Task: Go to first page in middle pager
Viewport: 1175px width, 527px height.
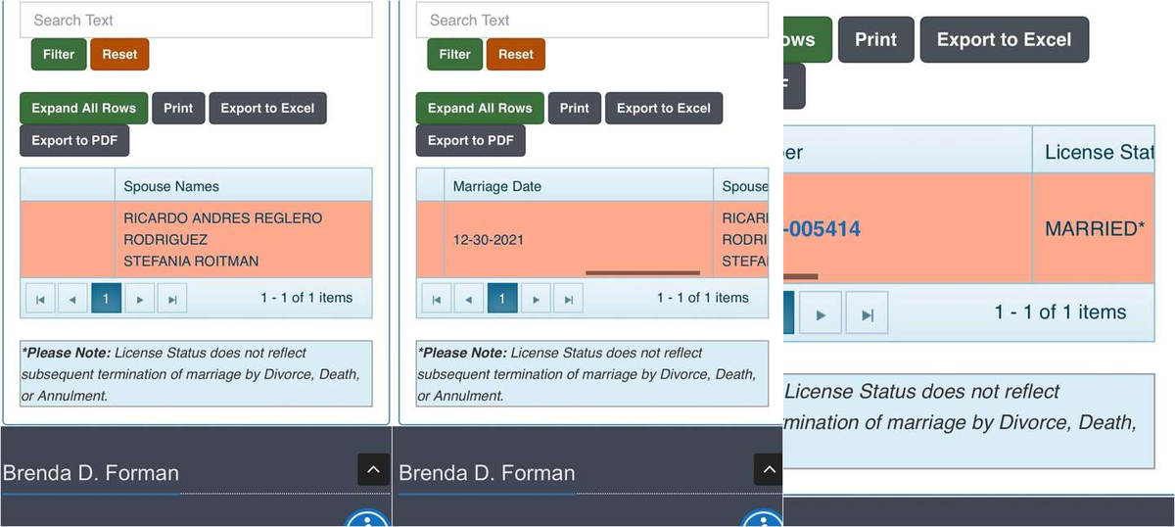Action: click(436, 299)
